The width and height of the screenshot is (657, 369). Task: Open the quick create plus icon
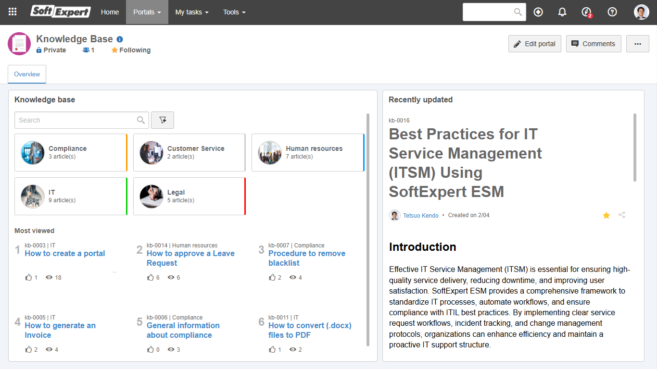538,12
